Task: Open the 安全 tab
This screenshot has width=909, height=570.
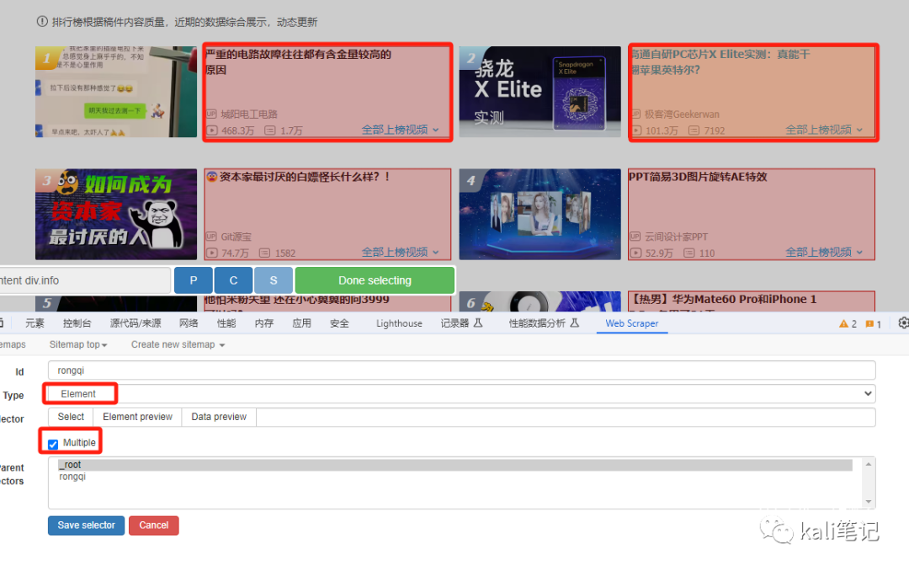Action: pyautogui.click(x=339, y=323)
